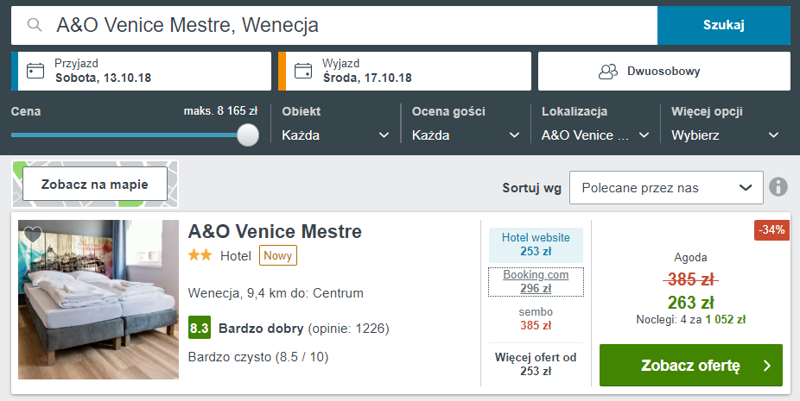Viewport: 800px width, 401px height.
Task: Click the check-in calendar icon
Action: (35, 71)
